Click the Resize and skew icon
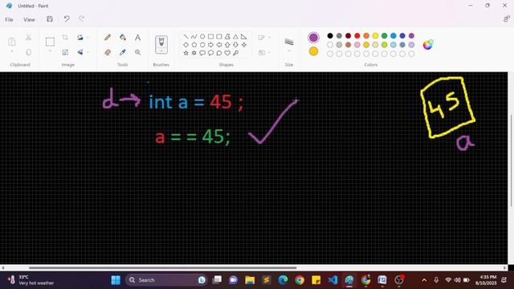Viewport: 514px width, 289px height. click(65, 52)
